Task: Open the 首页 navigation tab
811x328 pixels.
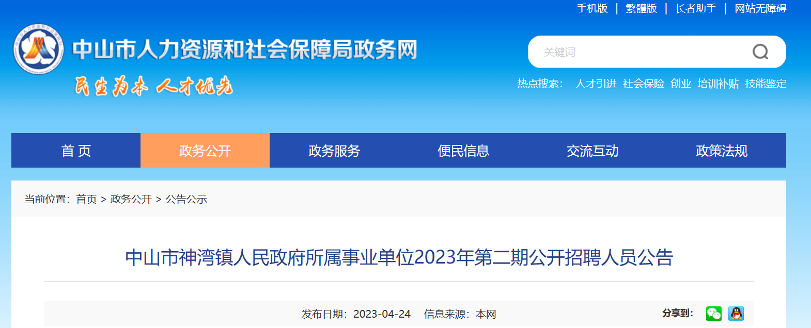Action: coord(76,151)
